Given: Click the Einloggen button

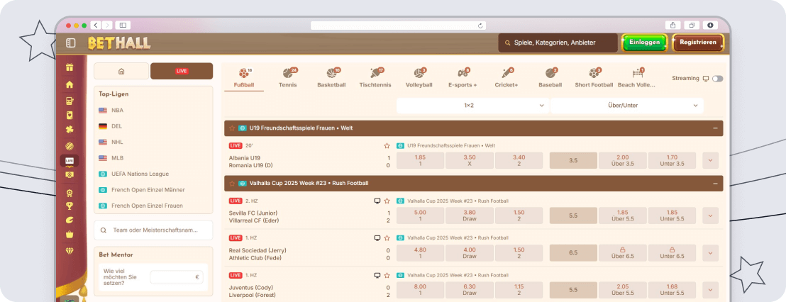Looking at the screenshot, I should coord(644,43).
